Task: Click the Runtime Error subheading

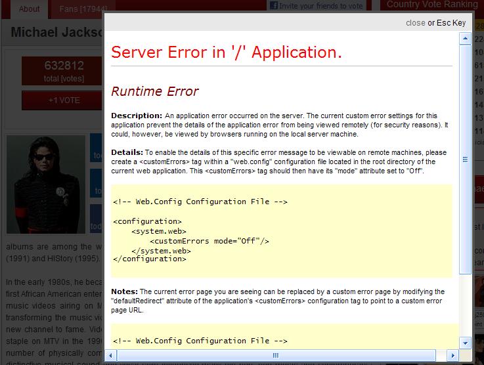Action: [x=155, y=91]
